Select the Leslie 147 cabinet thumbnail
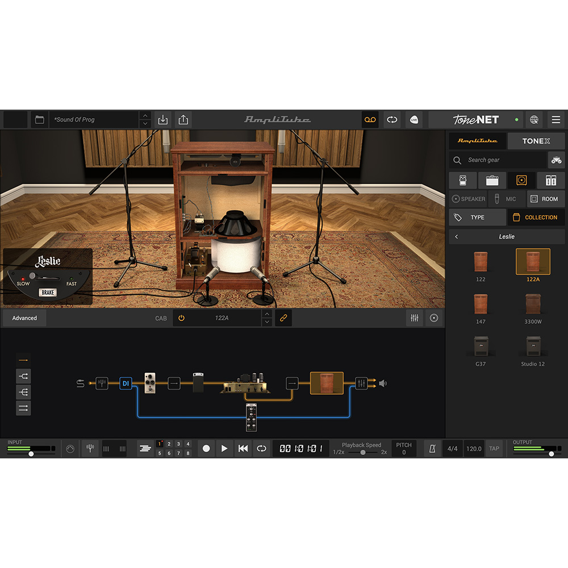Image resolution: width=568 pixels, height=568 pixels. pyautogui.click(x=481, y=304)
